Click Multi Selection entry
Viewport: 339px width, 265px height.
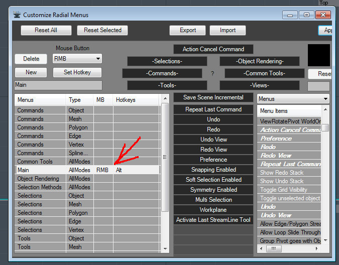pyautogui.click(x=213, y=200)
